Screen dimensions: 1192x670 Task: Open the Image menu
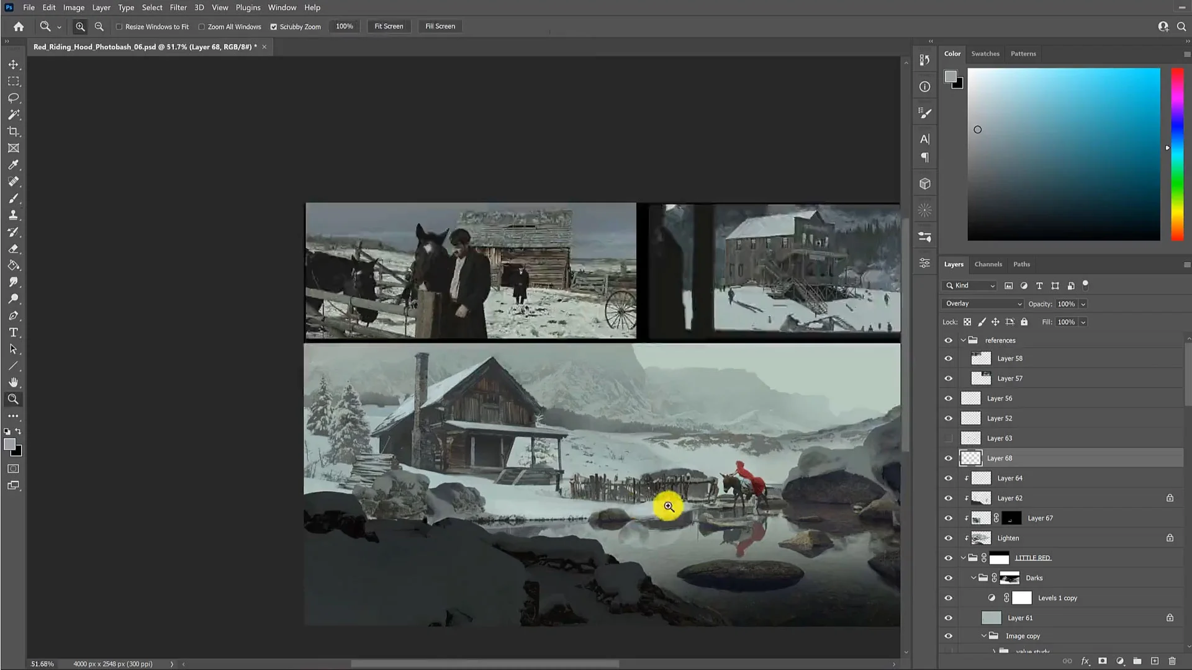[x=73, y=7]
